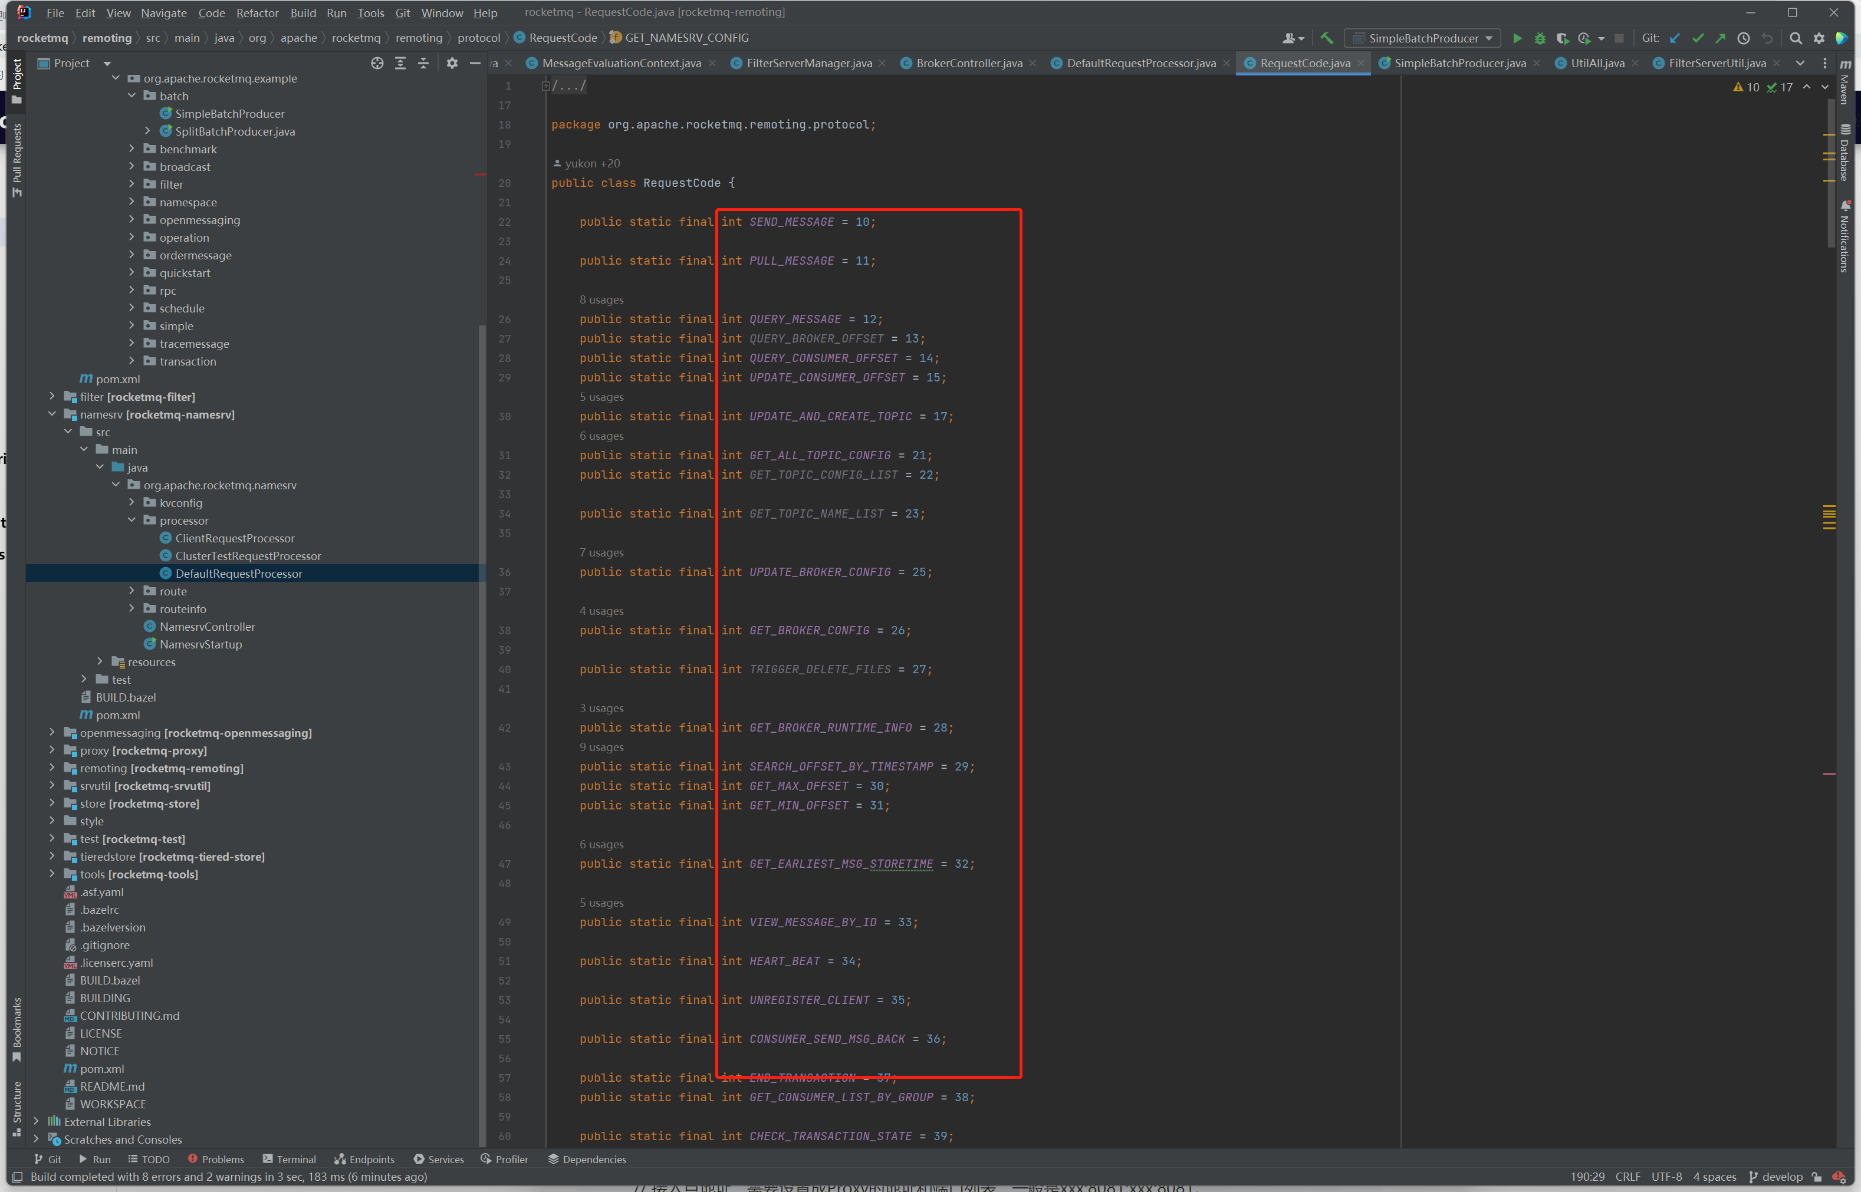1861x1192 pixels.
Task: Jump to next highlighted error arrow
Action: click(x=1826, y=87)
